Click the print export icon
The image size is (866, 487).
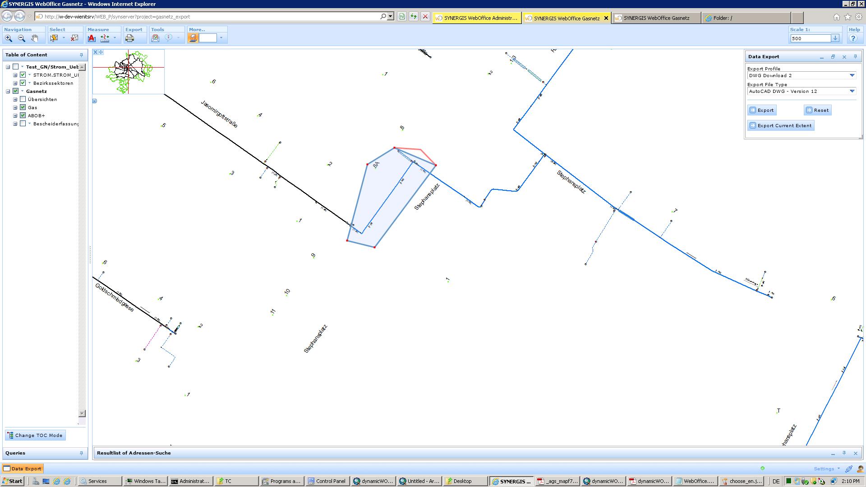pyautogui.click(x=130, y=38)
